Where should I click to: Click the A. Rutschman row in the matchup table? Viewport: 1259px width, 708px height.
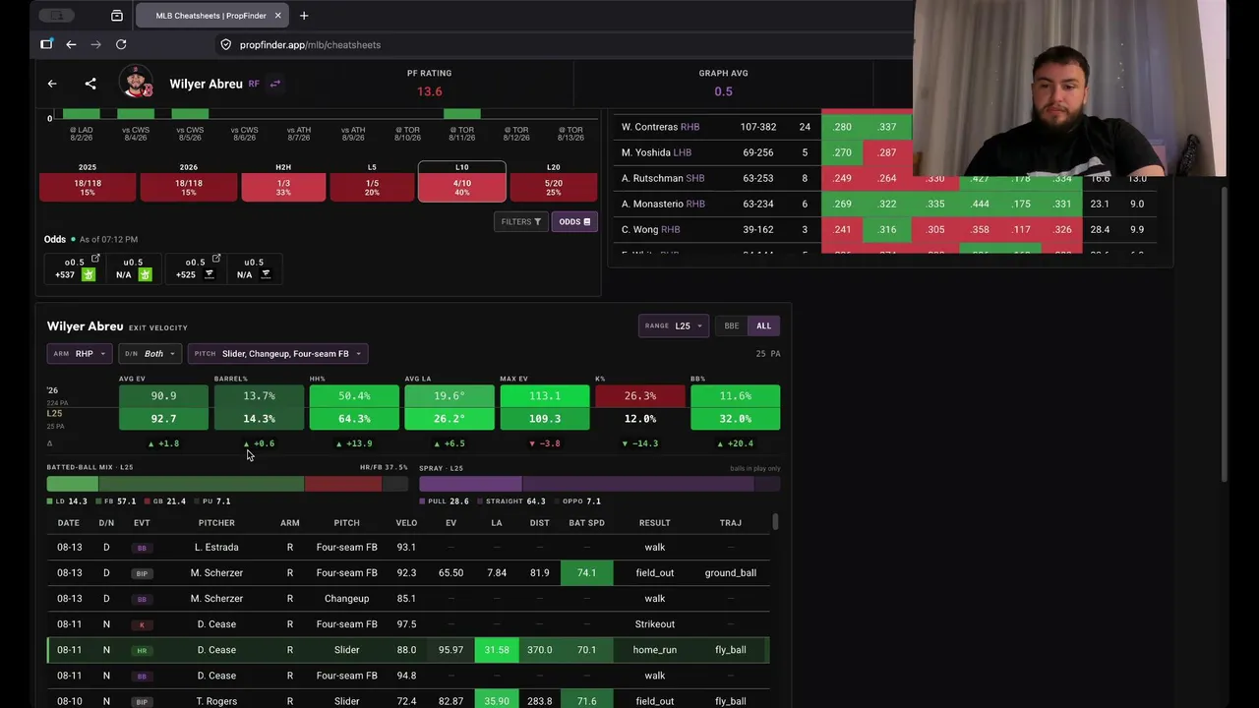[x=885, y=178]
